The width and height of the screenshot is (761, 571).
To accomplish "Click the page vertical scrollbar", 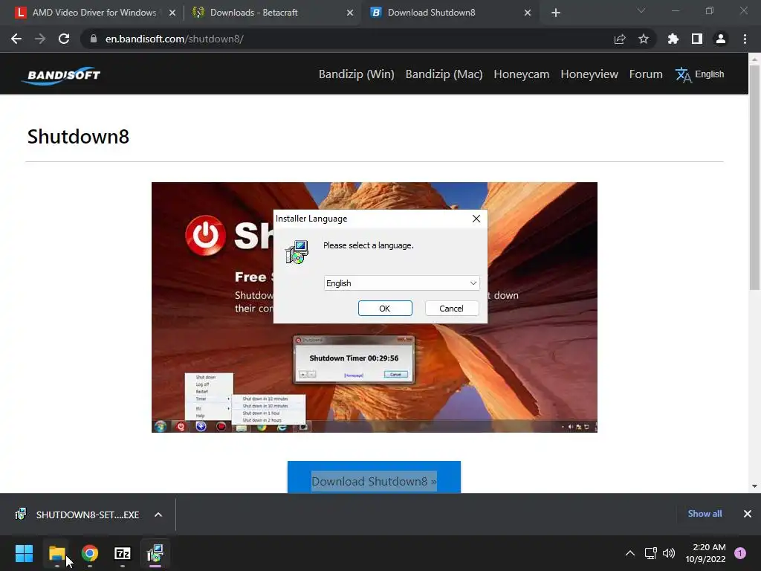I will click(x=754, y=177).
